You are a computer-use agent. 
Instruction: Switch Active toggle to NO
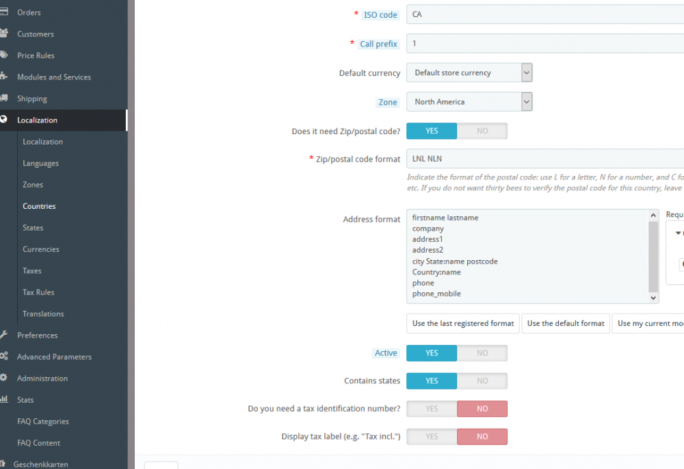[x=482, y=353]
